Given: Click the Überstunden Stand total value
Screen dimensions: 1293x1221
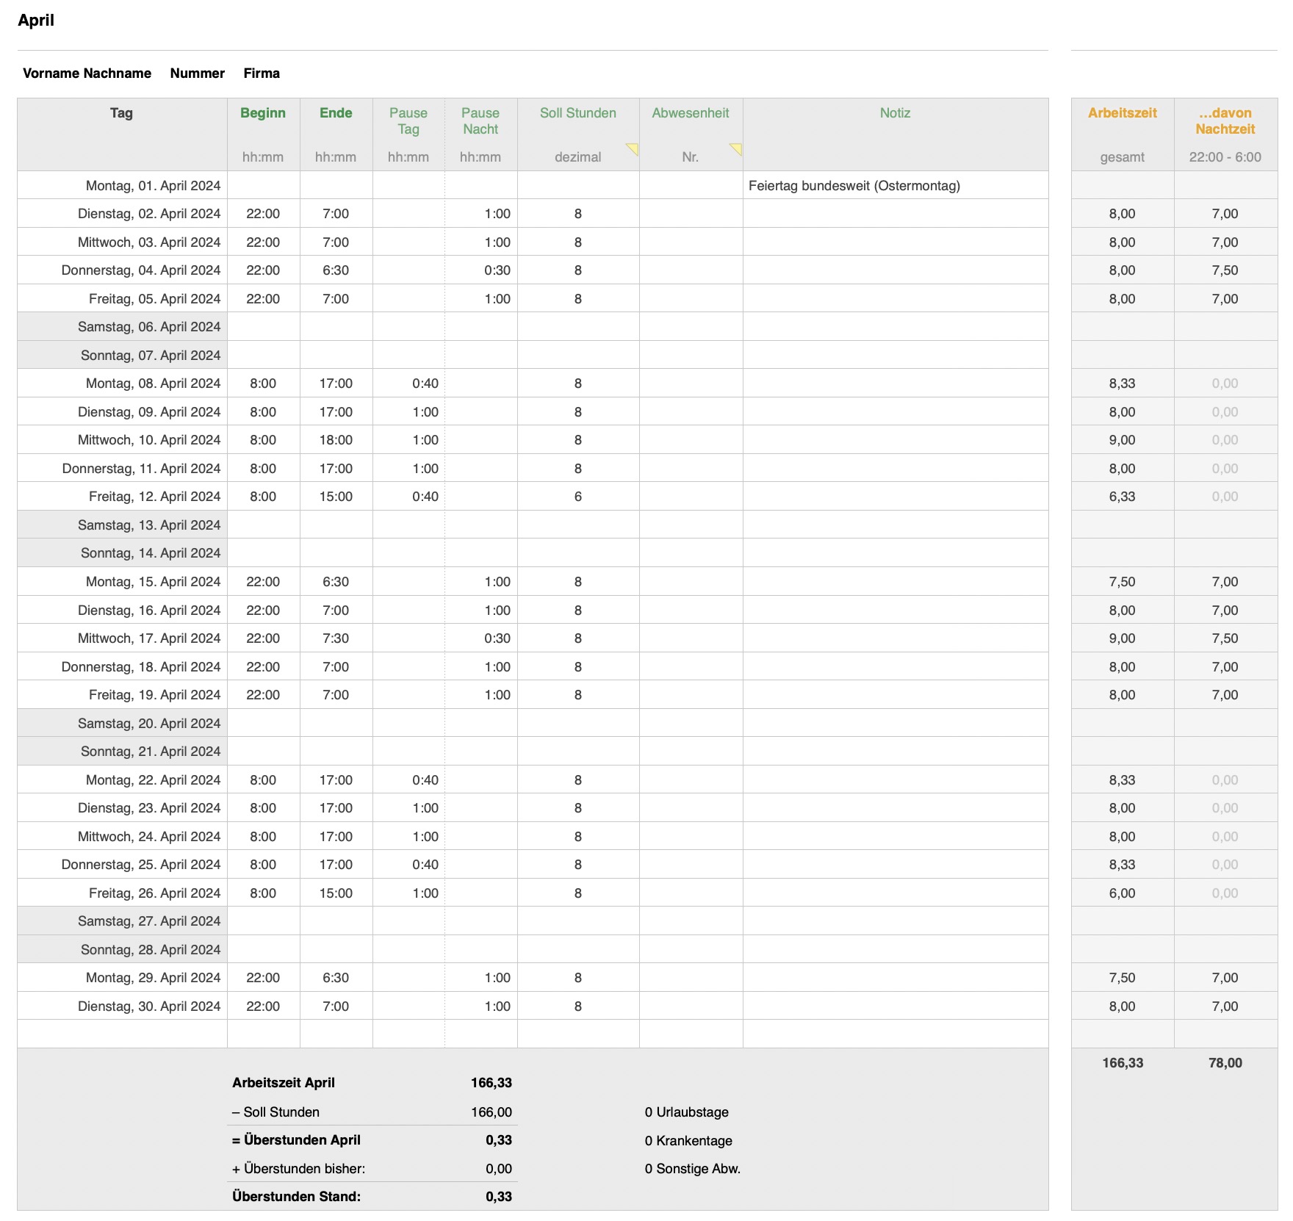Looking at the screenshot, I should click(498, 1197).
